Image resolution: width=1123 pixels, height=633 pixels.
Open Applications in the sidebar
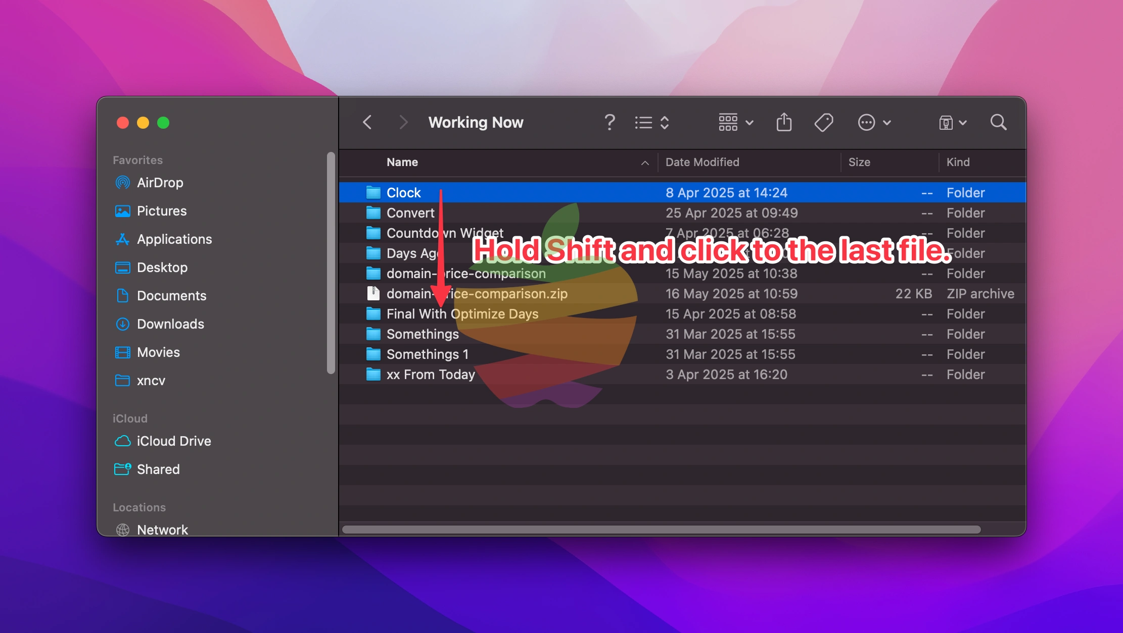174,239
